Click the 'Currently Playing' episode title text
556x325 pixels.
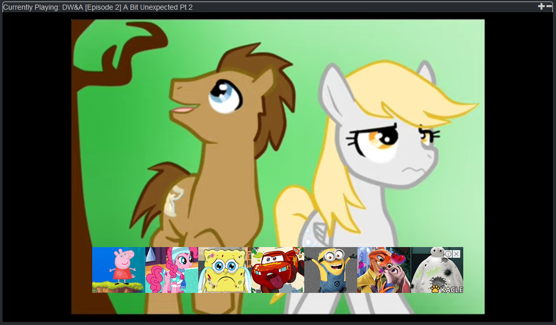tap(98, 7)
